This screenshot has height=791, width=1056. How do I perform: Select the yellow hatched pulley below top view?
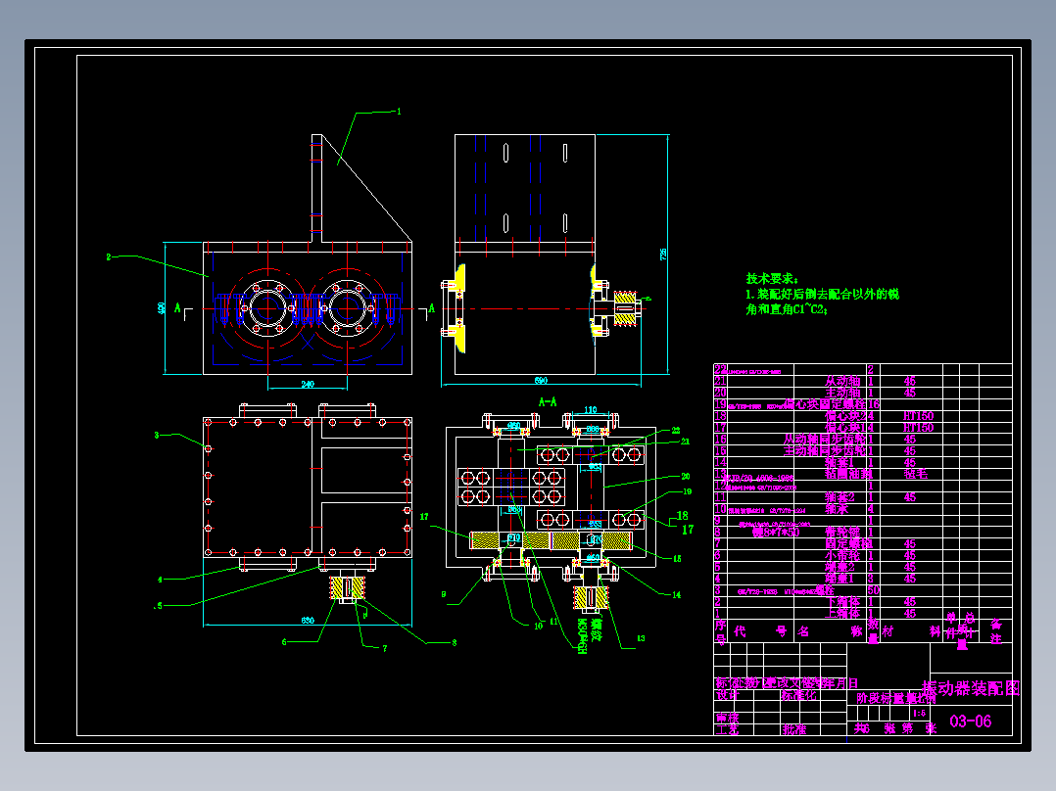[347, 588]
